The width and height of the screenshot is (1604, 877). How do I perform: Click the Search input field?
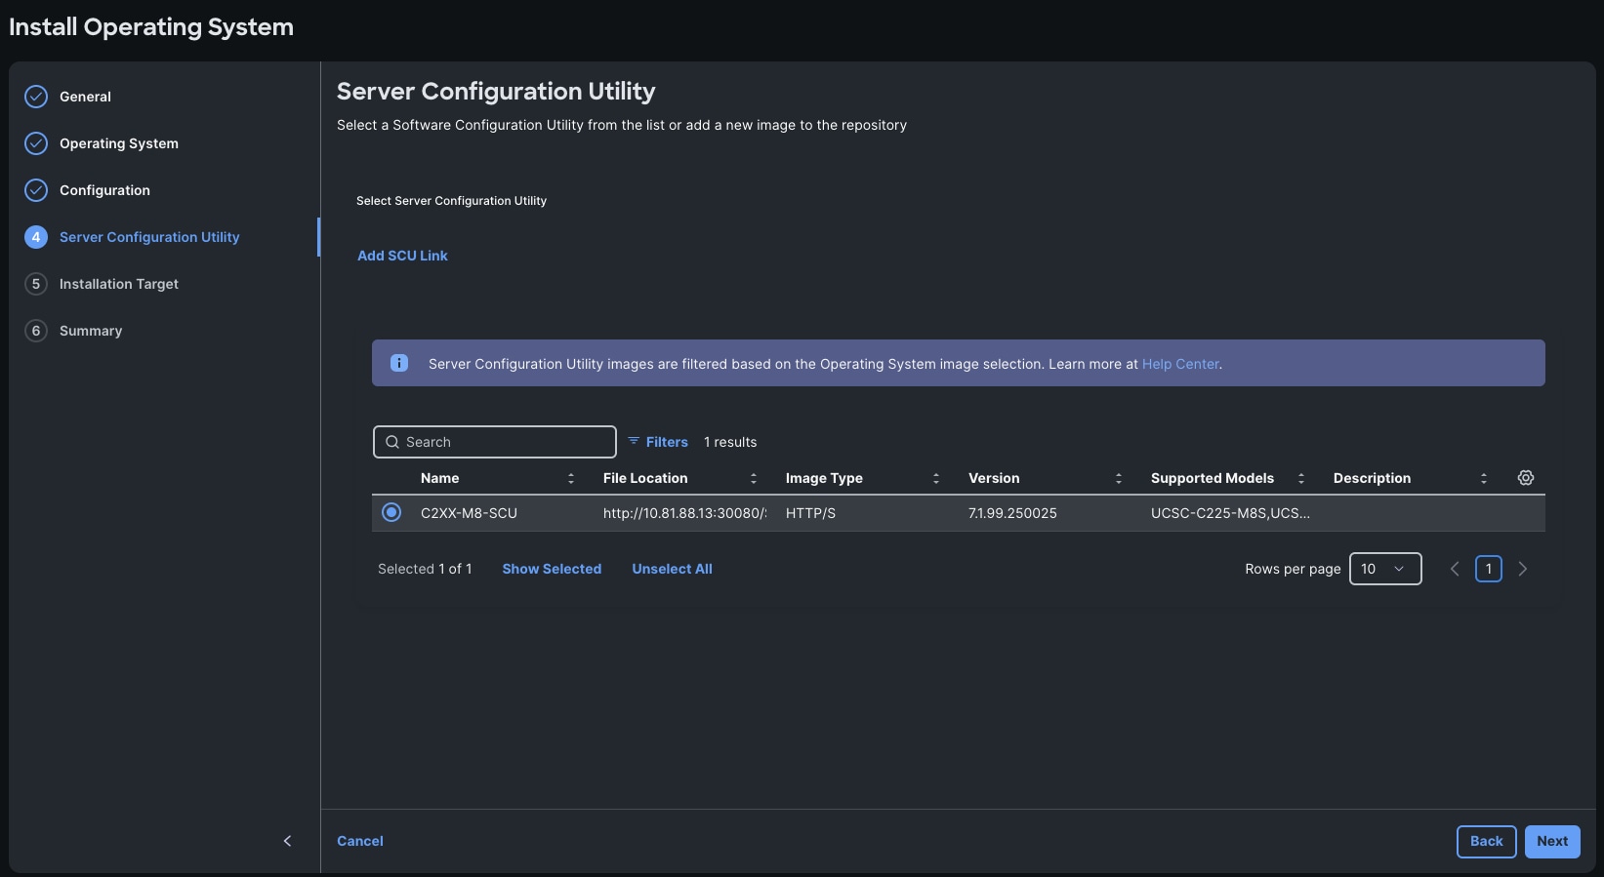[x=495, y=442]
